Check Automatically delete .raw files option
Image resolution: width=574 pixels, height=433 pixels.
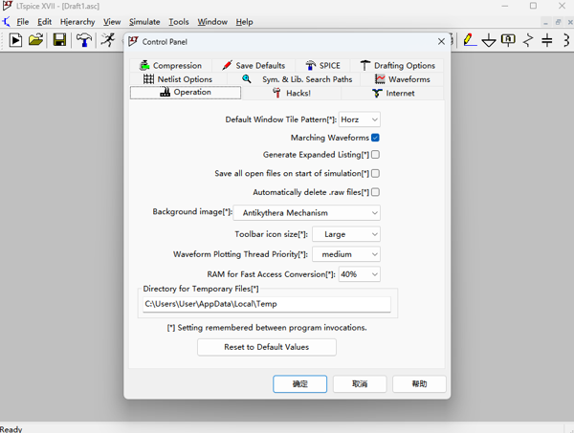pyautogui.click(x=375, y=192)
